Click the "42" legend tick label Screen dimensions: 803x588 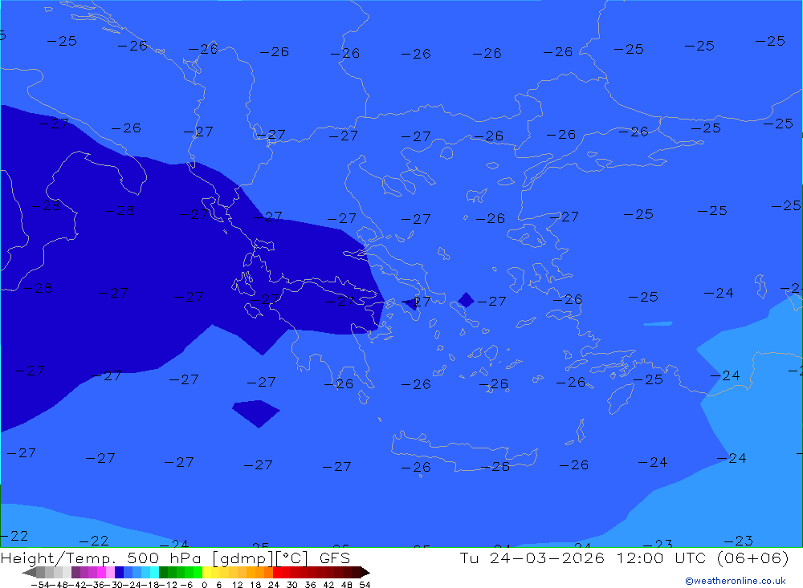(x=328, y=585)
